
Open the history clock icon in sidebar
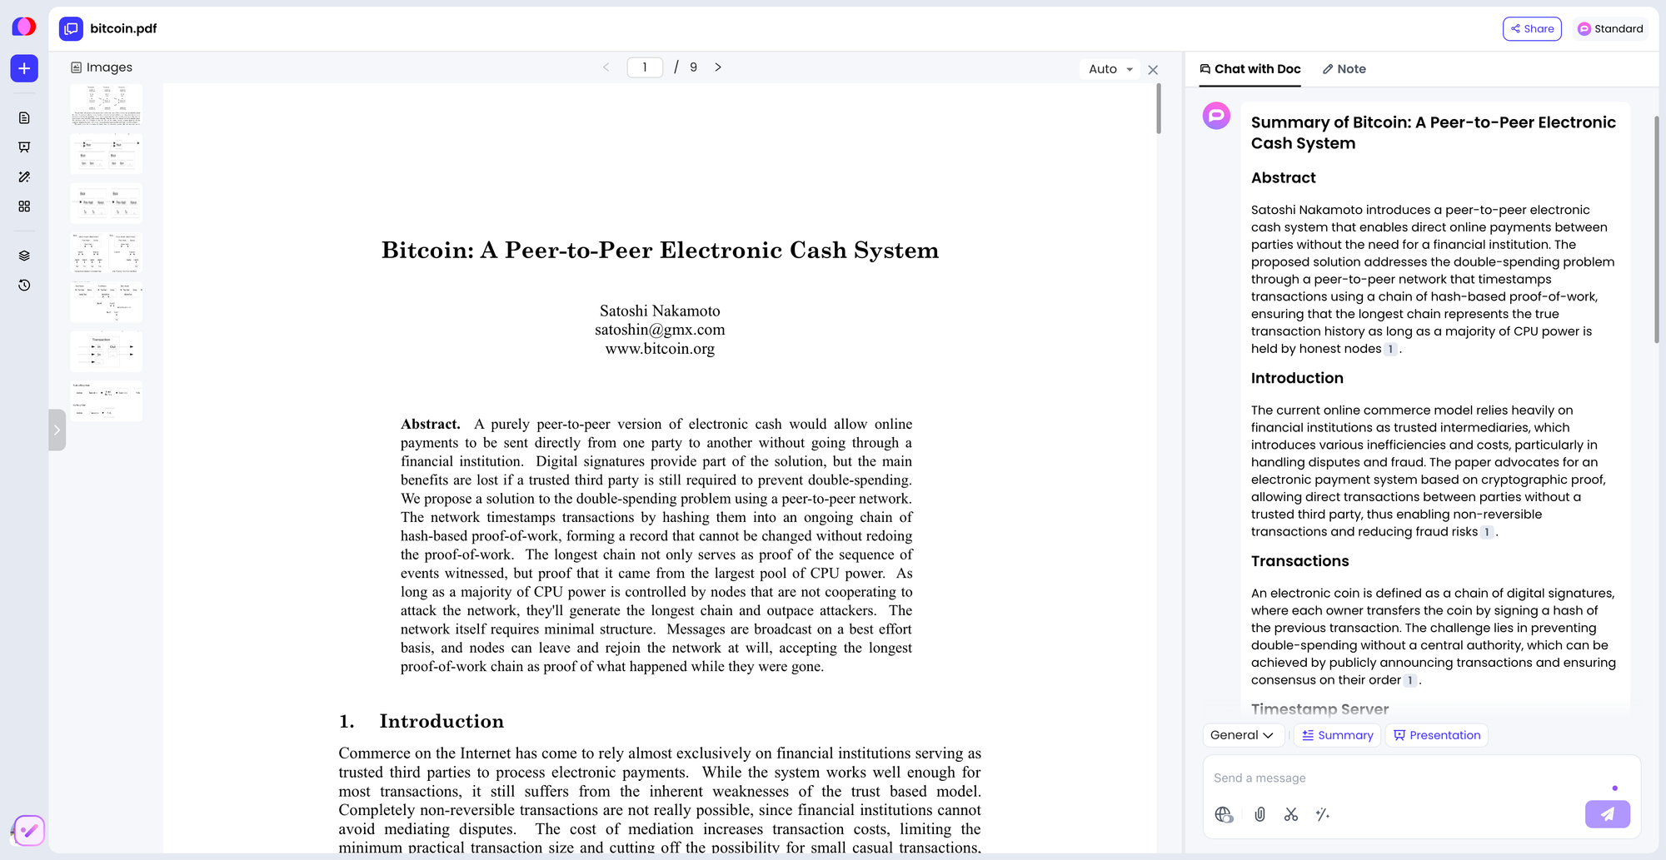[x=24, y=286]
